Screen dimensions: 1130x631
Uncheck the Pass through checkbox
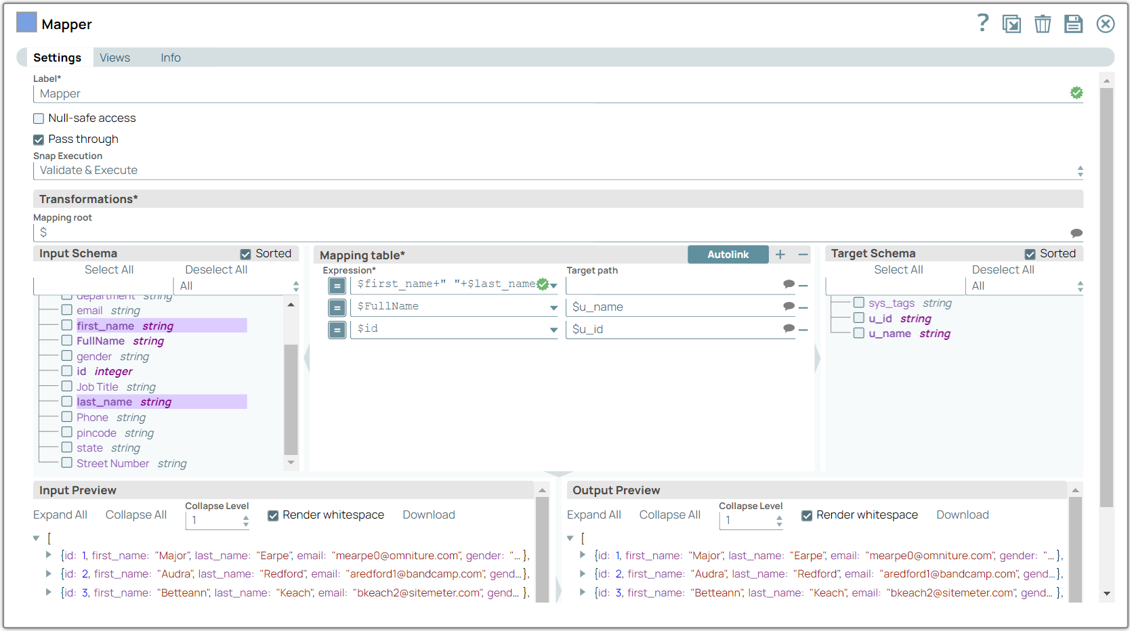click(x=39, y=139)
